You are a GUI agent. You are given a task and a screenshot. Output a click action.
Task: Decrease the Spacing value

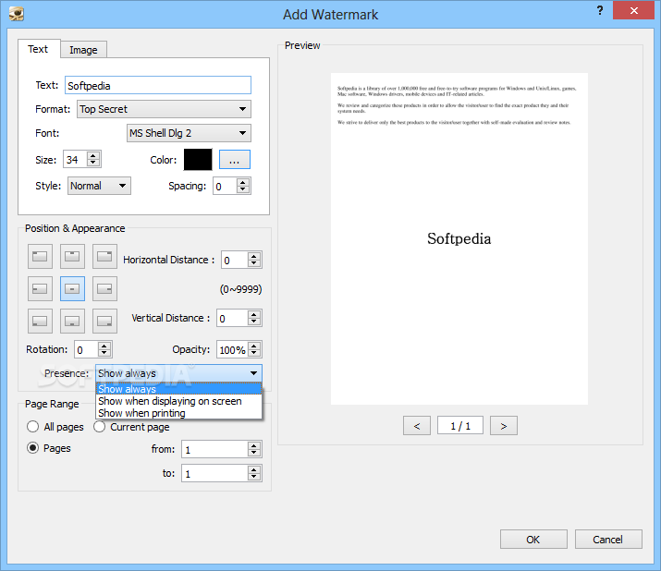coord(243,189)
